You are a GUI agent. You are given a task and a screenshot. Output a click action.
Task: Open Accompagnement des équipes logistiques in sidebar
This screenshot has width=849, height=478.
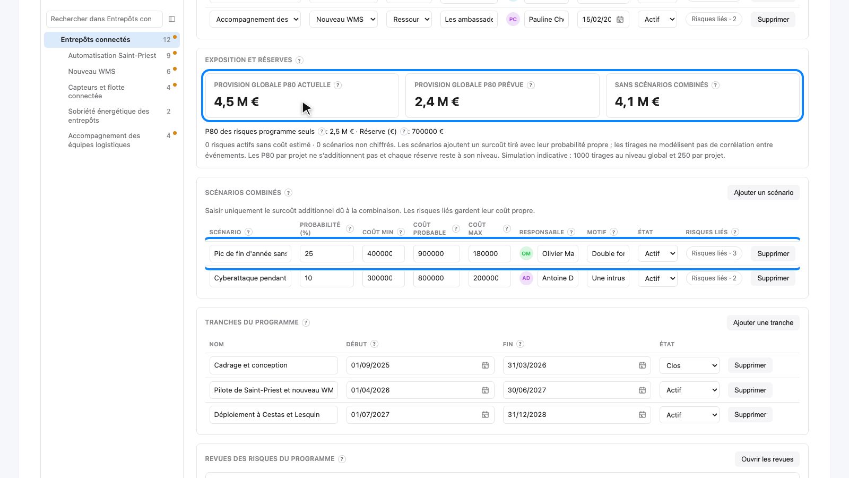[x=112, y=140]
